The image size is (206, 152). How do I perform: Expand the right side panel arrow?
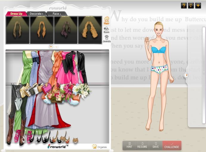click(x=187, y=75)
